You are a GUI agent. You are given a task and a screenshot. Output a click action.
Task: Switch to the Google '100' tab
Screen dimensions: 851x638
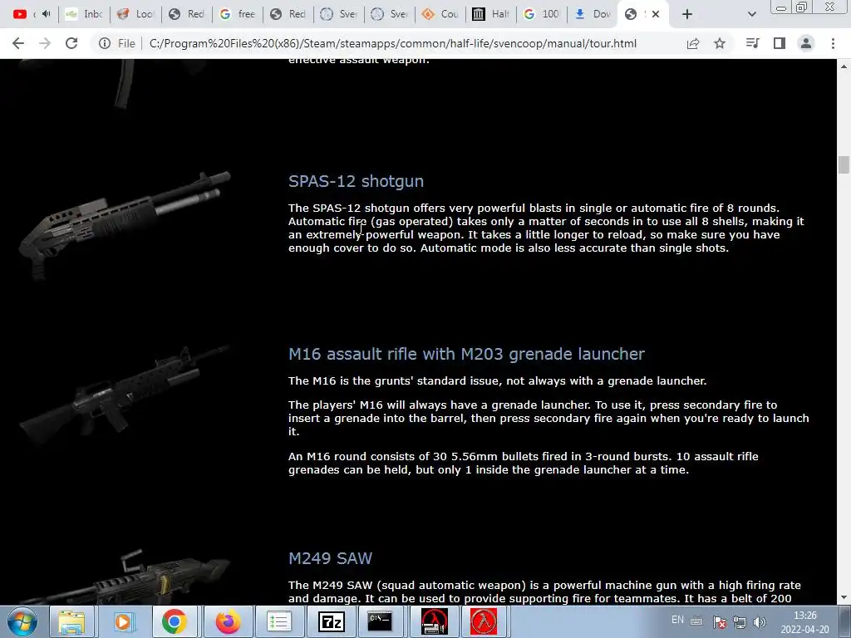(542, 14)
